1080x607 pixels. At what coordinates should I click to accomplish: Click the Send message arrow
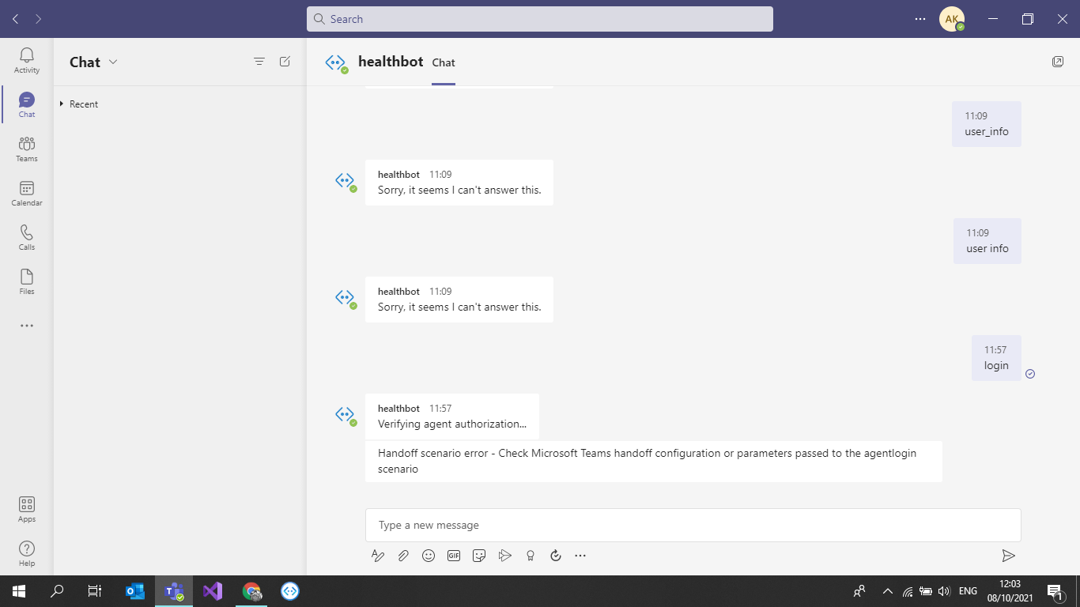pos(1008,556)
